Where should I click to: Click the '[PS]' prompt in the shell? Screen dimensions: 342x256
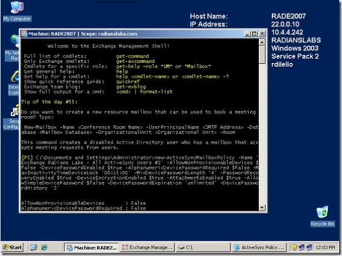tap(27, 157)
